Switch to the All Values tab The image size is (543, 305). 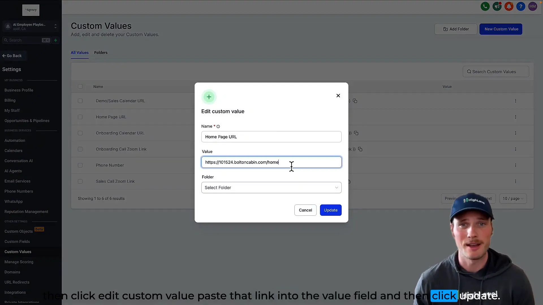coord(79,53)
